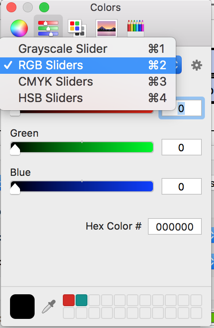214x328 pixels.
Task: Open the Image Palettes icon
Action: pyautogui.click(x=107, y=28)
